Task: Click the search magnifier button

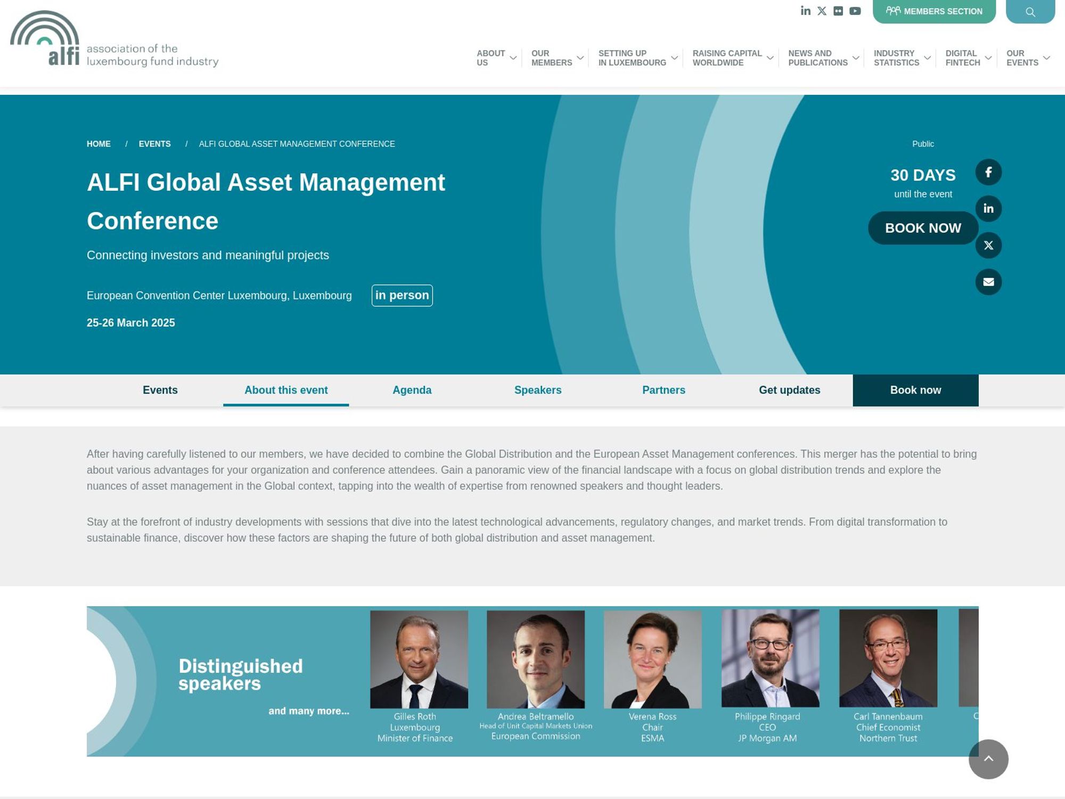Action: point(1030,11)
